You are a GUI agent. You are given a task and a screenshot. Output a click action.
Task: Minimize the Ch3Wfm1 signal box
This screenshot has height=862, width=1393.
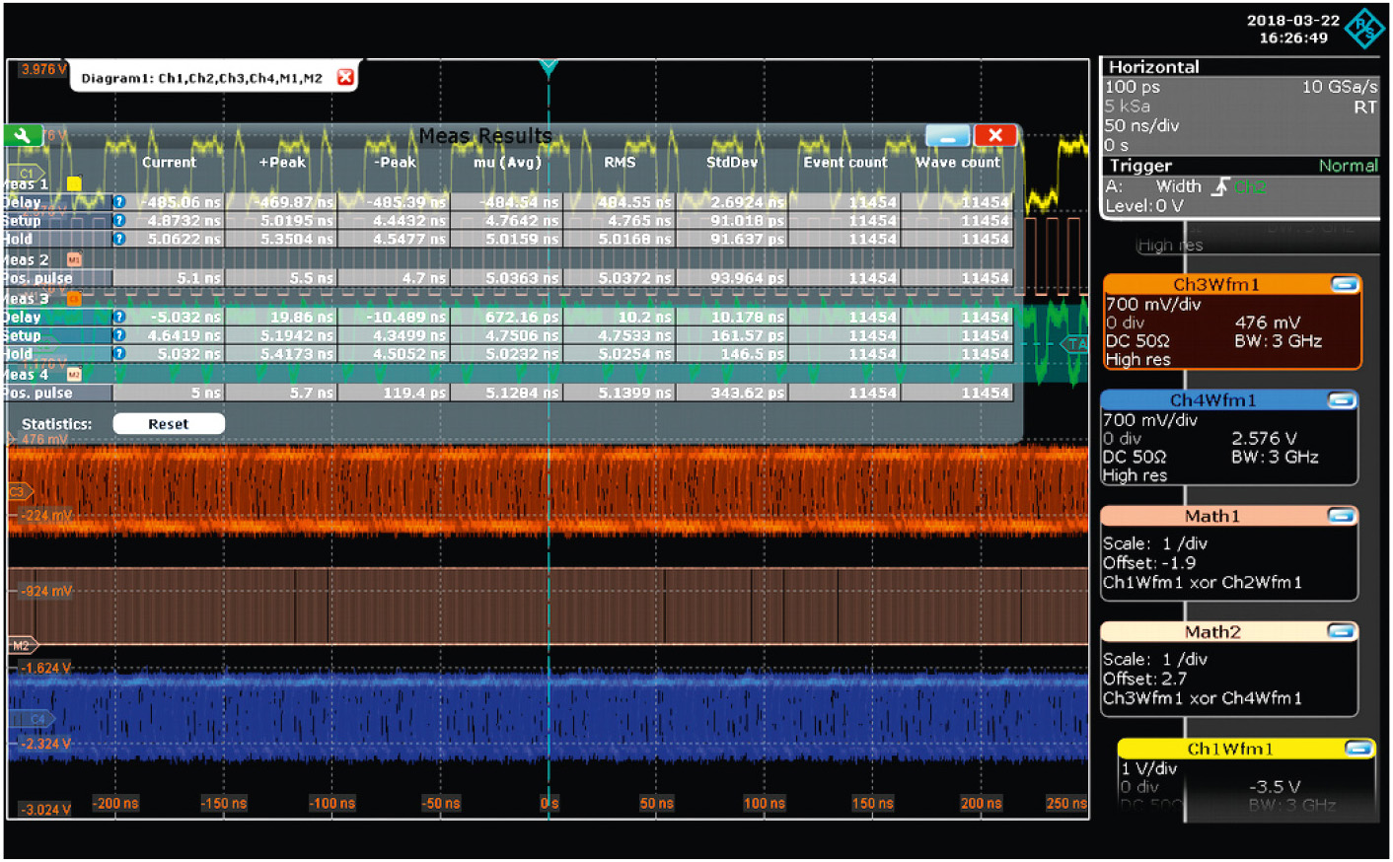click(1344, 284)
